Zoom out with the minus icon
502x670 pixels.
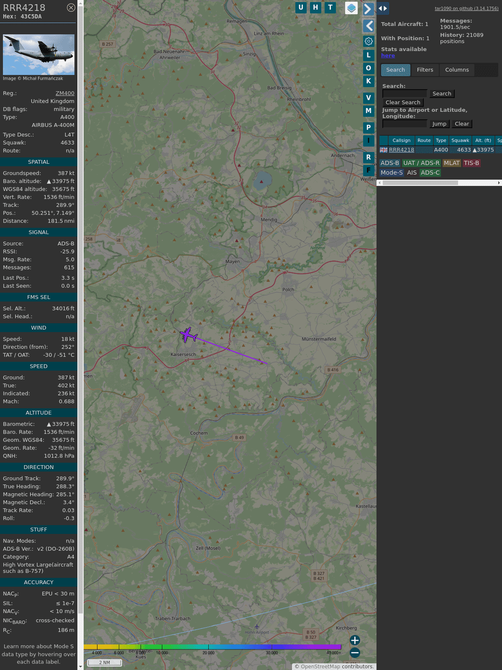[x=355, y=652]
